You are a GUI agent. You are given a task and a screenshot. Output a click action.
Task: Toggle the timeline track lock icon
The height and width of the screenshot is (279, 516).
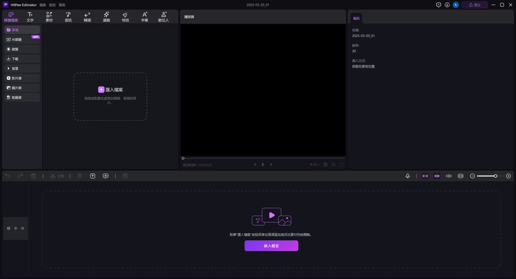click(x=8, y=228)
